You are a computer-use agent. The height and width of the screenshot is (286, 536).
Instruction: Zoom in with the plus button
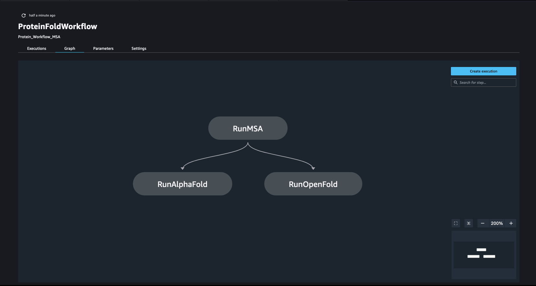[x=511, y=223]
